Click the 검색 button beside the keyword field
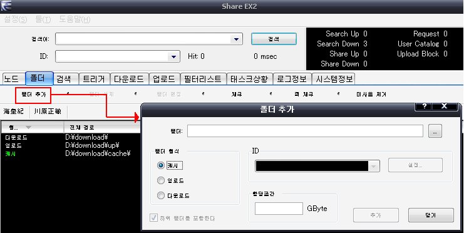The width and height of the screenshot is (464, 233). tap(274, 39)
